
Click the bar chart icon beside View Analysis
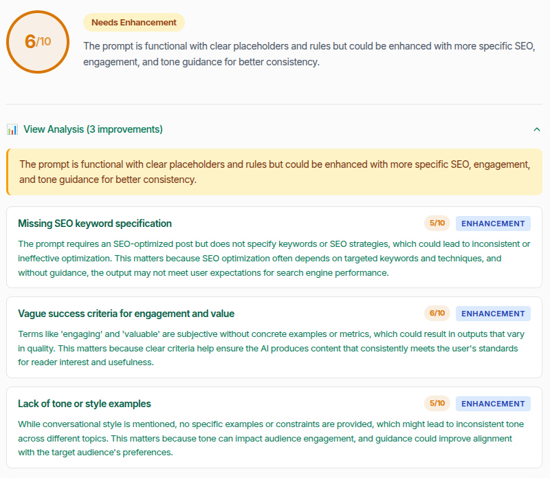(x=12, y=129)
